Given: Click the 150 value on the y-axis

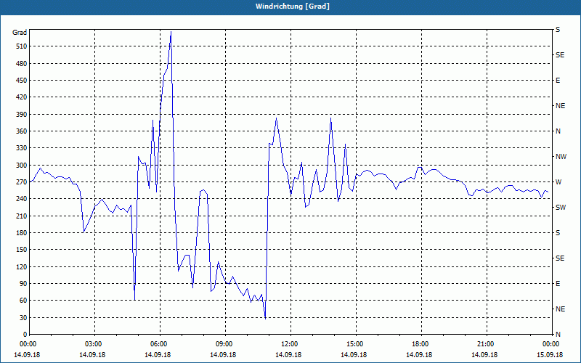Looking at the screenshot, I should 22,250.
